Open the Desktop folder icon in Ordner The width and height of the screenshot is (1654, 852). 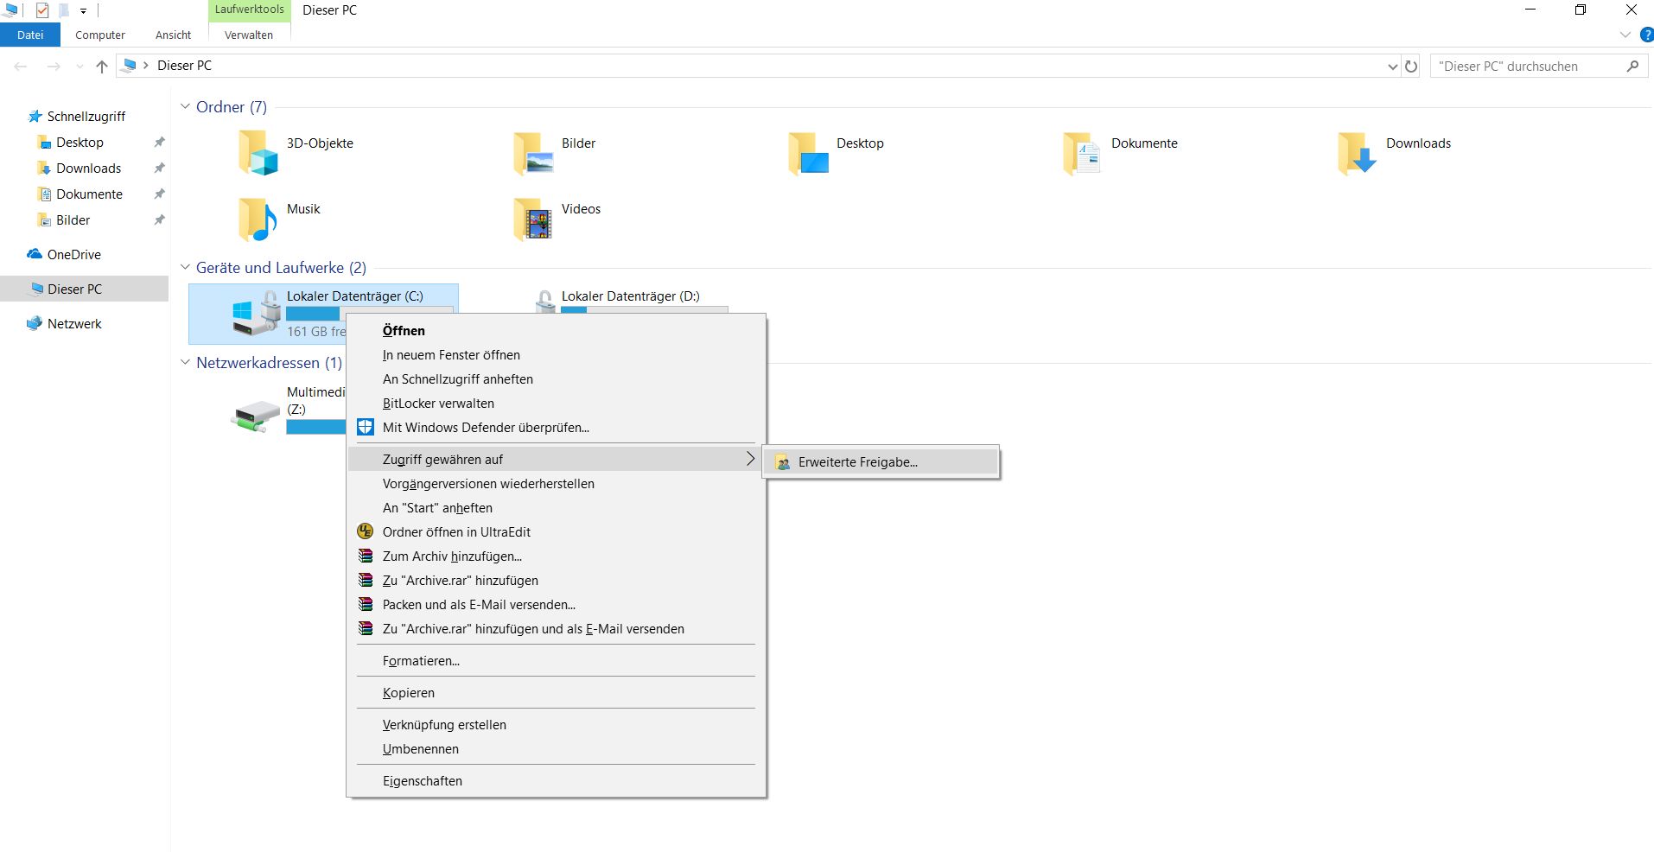[x=808, y=153]
